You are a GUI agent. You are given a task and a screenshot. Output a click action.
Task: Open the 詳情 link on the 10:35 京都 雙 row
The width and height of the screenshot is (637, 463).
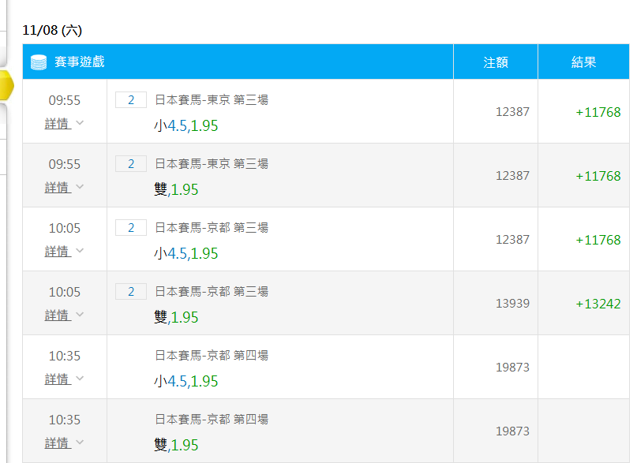[x=57, y=442]
